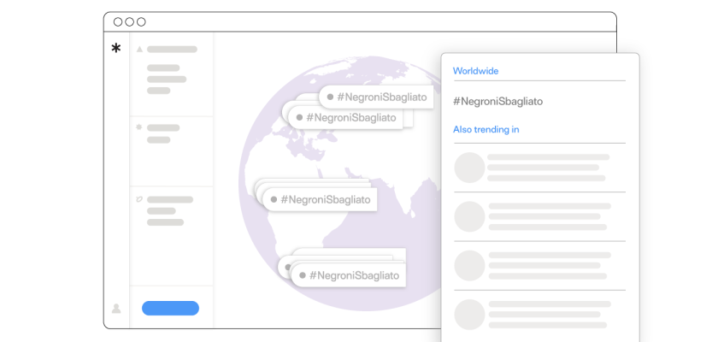
Task: Select #NegroniSbagliato in the Worldwide trends panel
Action: (497, 101)
